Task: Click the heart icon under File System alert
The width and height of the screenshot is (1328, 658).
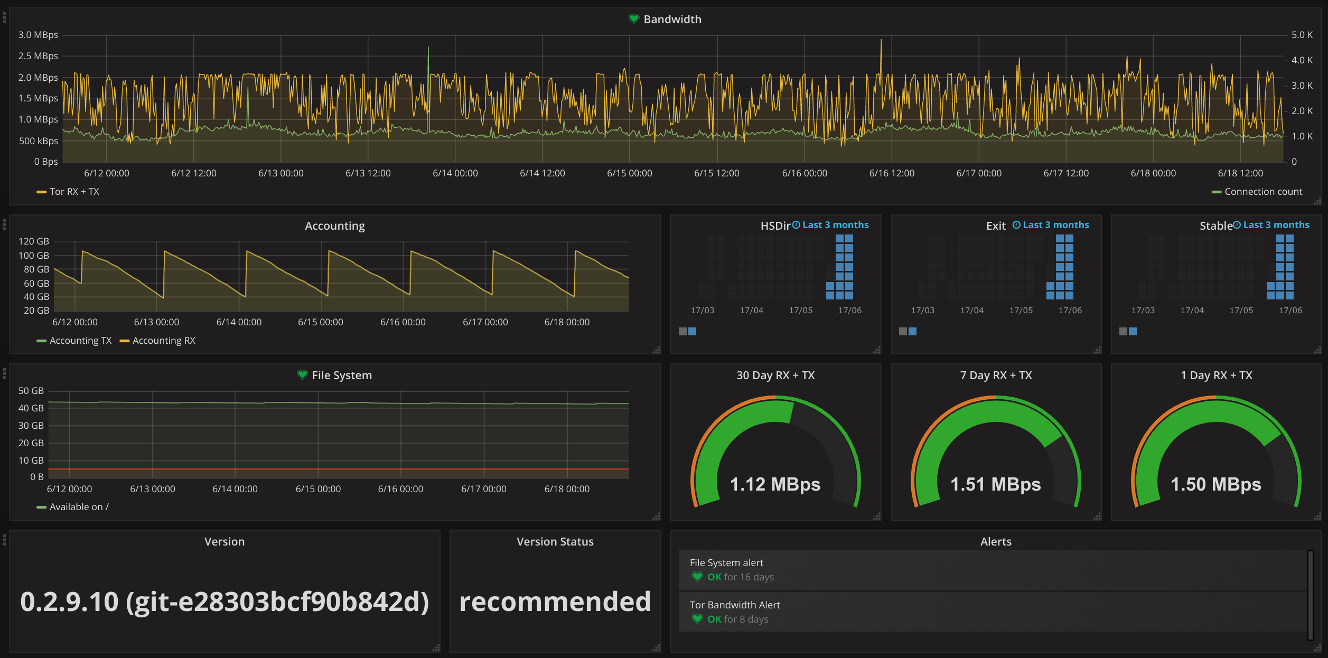Action: point(697,577)
